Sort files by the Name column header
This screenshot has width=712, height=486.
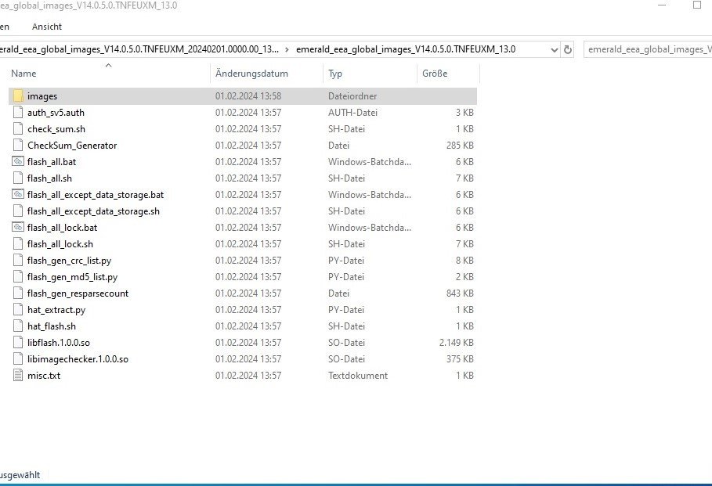click(23, 74)
